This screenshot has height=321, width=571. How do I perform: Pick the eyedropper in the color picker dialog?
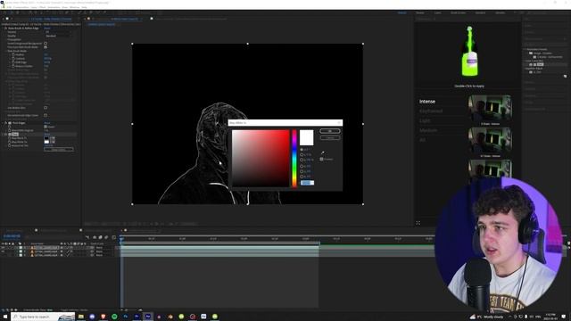pos(322,152)
